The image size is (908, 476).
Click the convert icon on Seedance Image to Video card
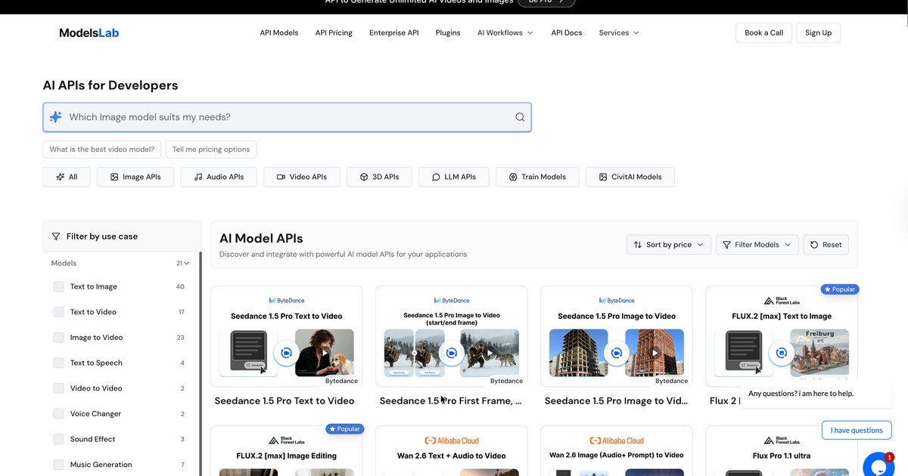(x=616, y=353)
